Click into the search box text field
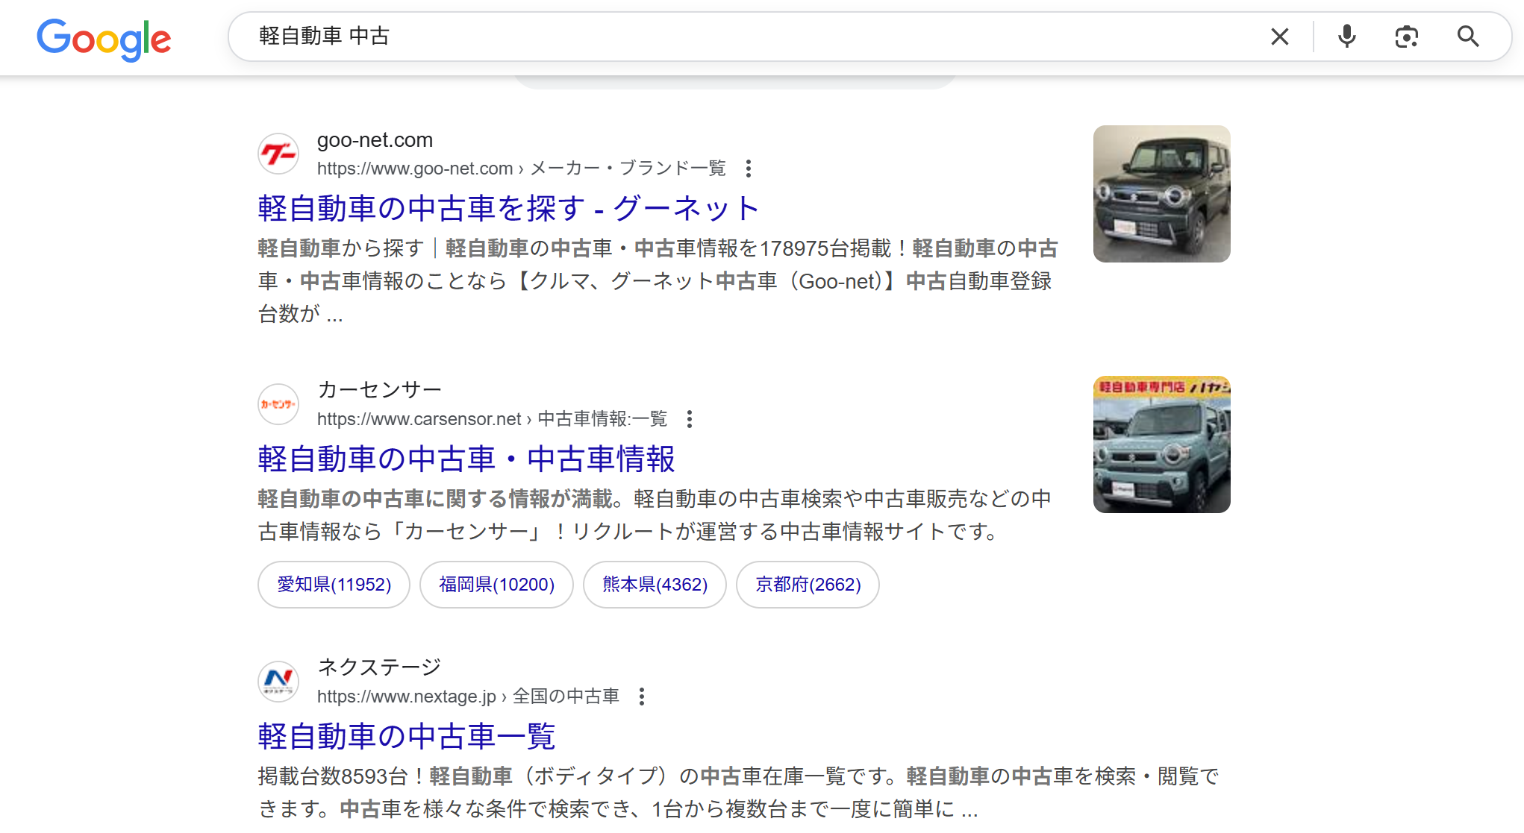 coord(754,37)
